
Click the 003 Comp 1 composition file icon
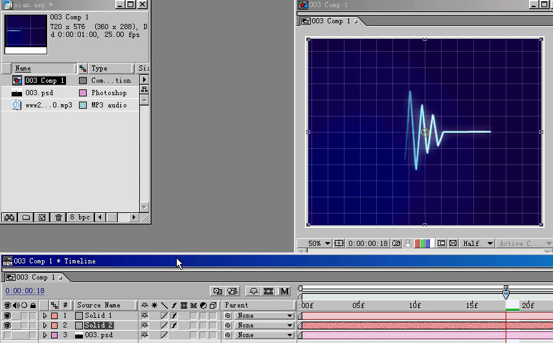(17, 80)
